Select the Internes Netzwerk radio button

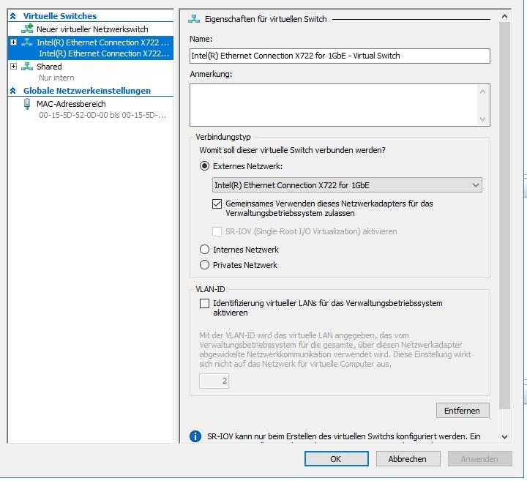pyautogui.click(x=204, y=250)
